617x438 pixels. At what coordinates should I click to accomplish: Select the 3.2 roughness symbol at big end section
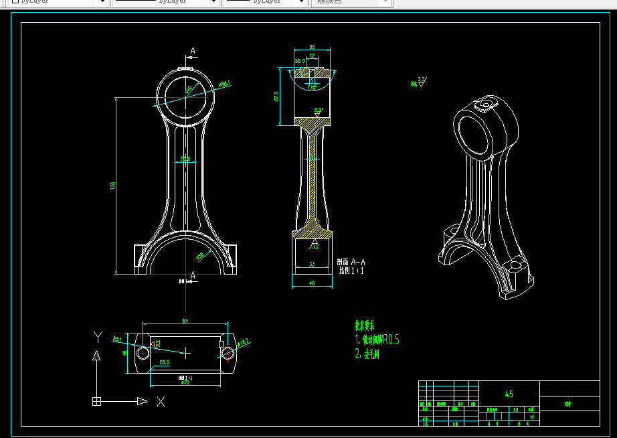tap(315, 244)
